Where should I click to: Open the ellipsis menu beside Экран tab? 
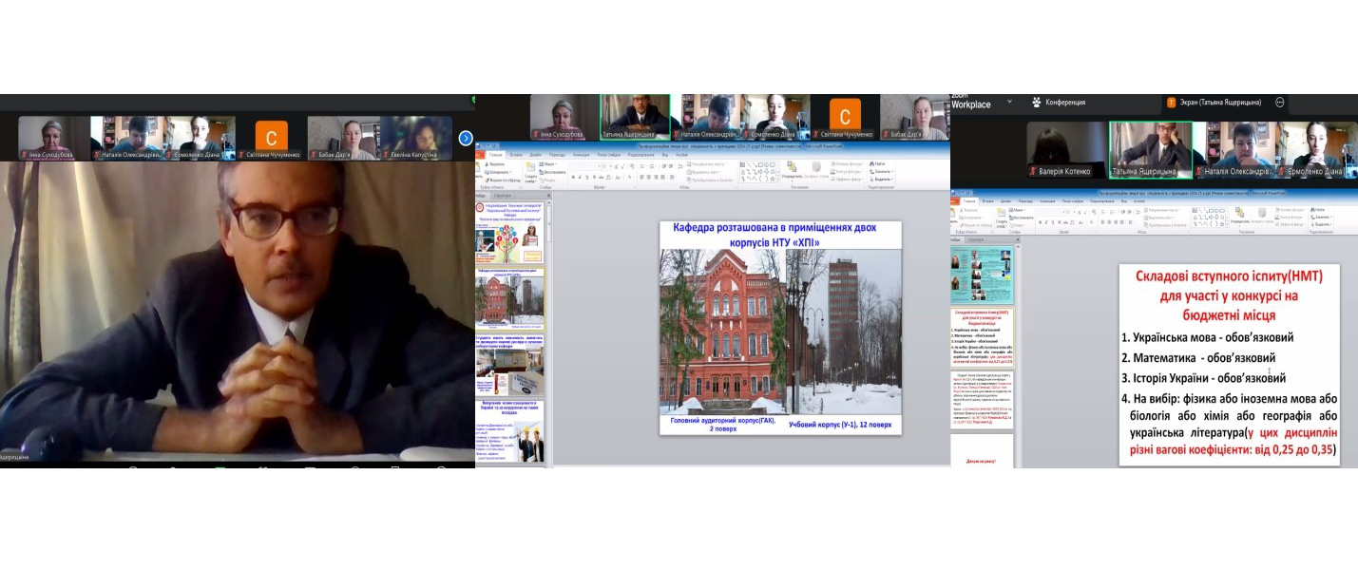(x=1280, y=103)
